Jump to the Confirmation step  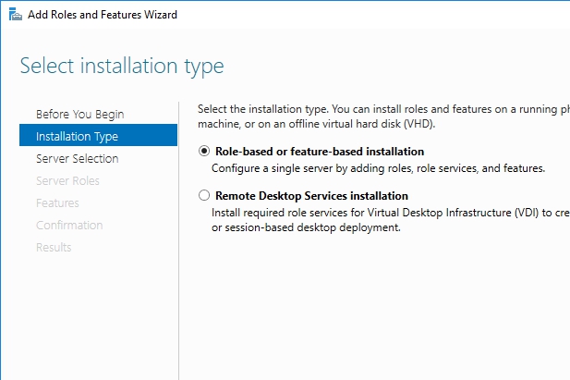click(x=67, y=225)
